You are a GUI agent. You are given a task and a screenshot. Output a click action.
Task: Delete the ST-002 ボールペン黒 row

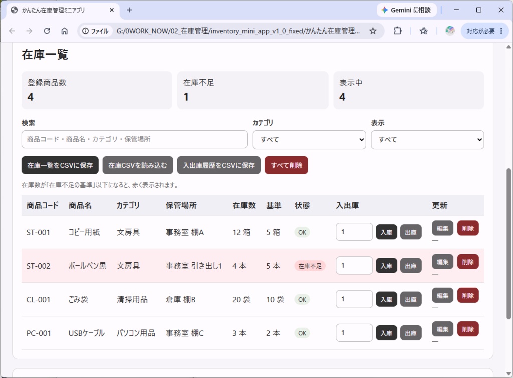(468, 262)
